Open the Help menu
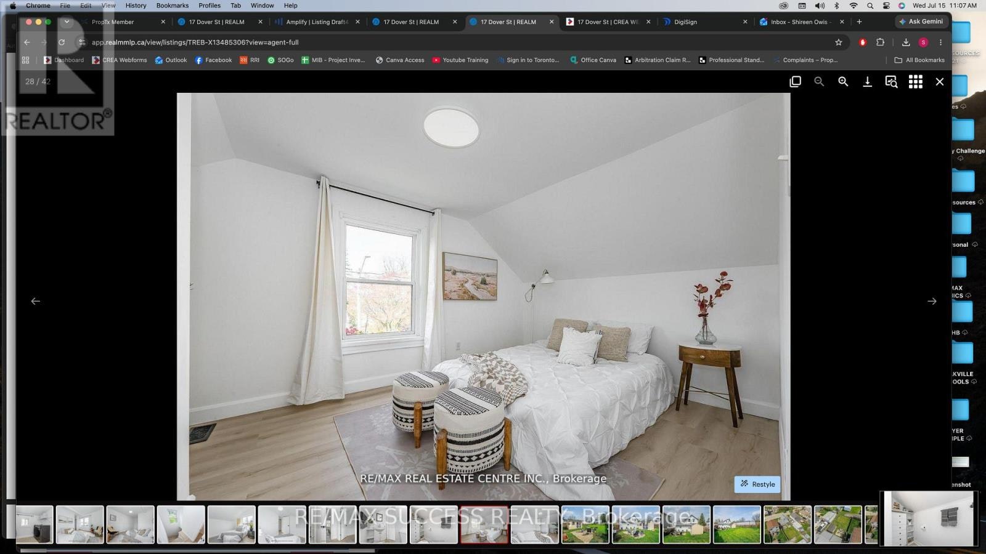 (290, 6)
